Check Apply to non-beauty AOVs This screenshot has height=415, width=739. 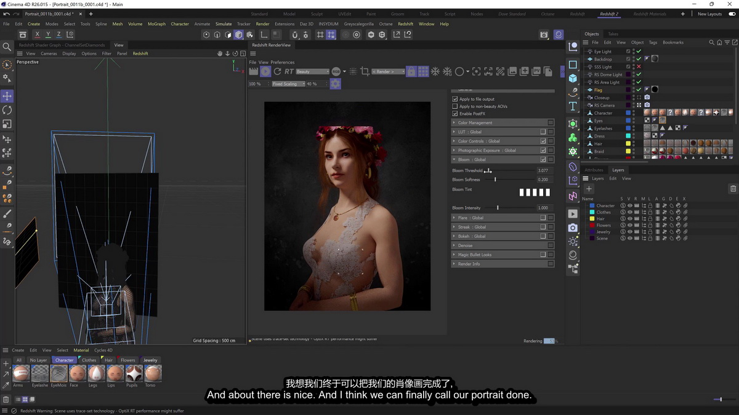pyautogui.click(x=455, y=106)
